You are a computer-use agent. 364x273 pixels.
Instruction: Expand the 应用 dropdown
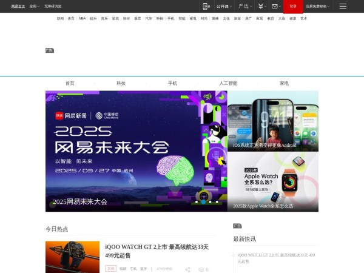click(35, 6)
